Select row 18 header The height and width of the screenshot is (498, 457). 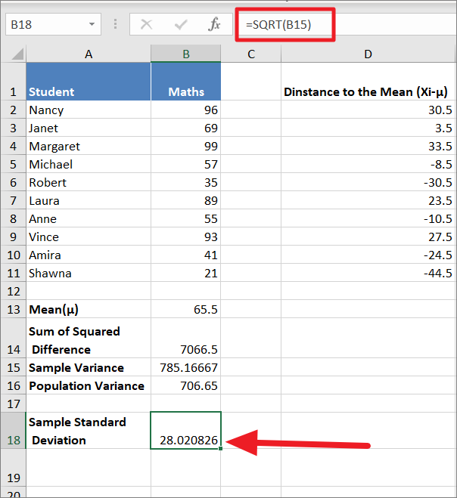13,430
